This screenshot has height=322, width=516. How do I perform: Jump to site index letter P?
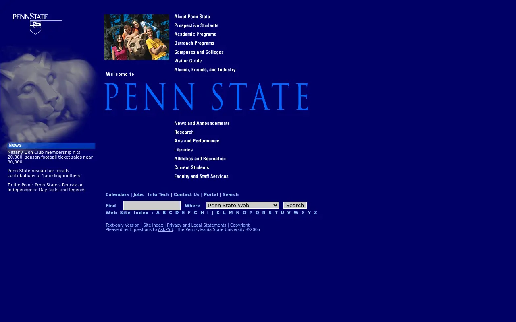[x=251, y=213]
